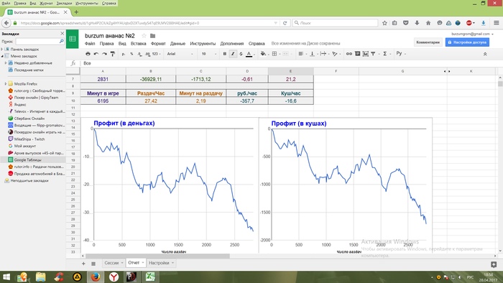
Task: Open the font size 10 dropdown
Action: [209, 54]
